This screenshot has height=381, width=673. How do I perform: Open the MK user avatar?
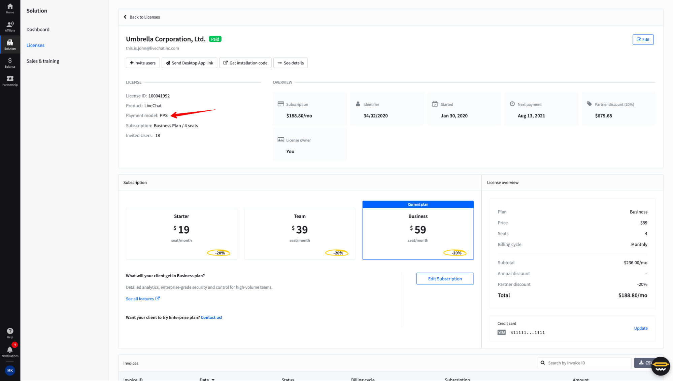click(x=10, y=370)
